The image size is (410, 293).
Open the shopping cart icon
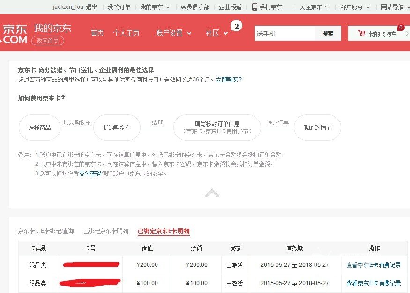click(x=361, y=33)
